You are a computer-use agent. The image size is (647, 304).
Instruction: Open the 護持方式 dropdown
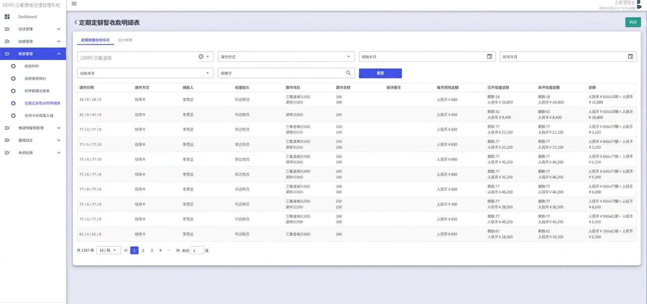tap(287, 57)
